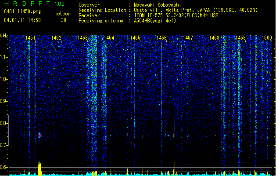Click the 1452 time marker

56,38
